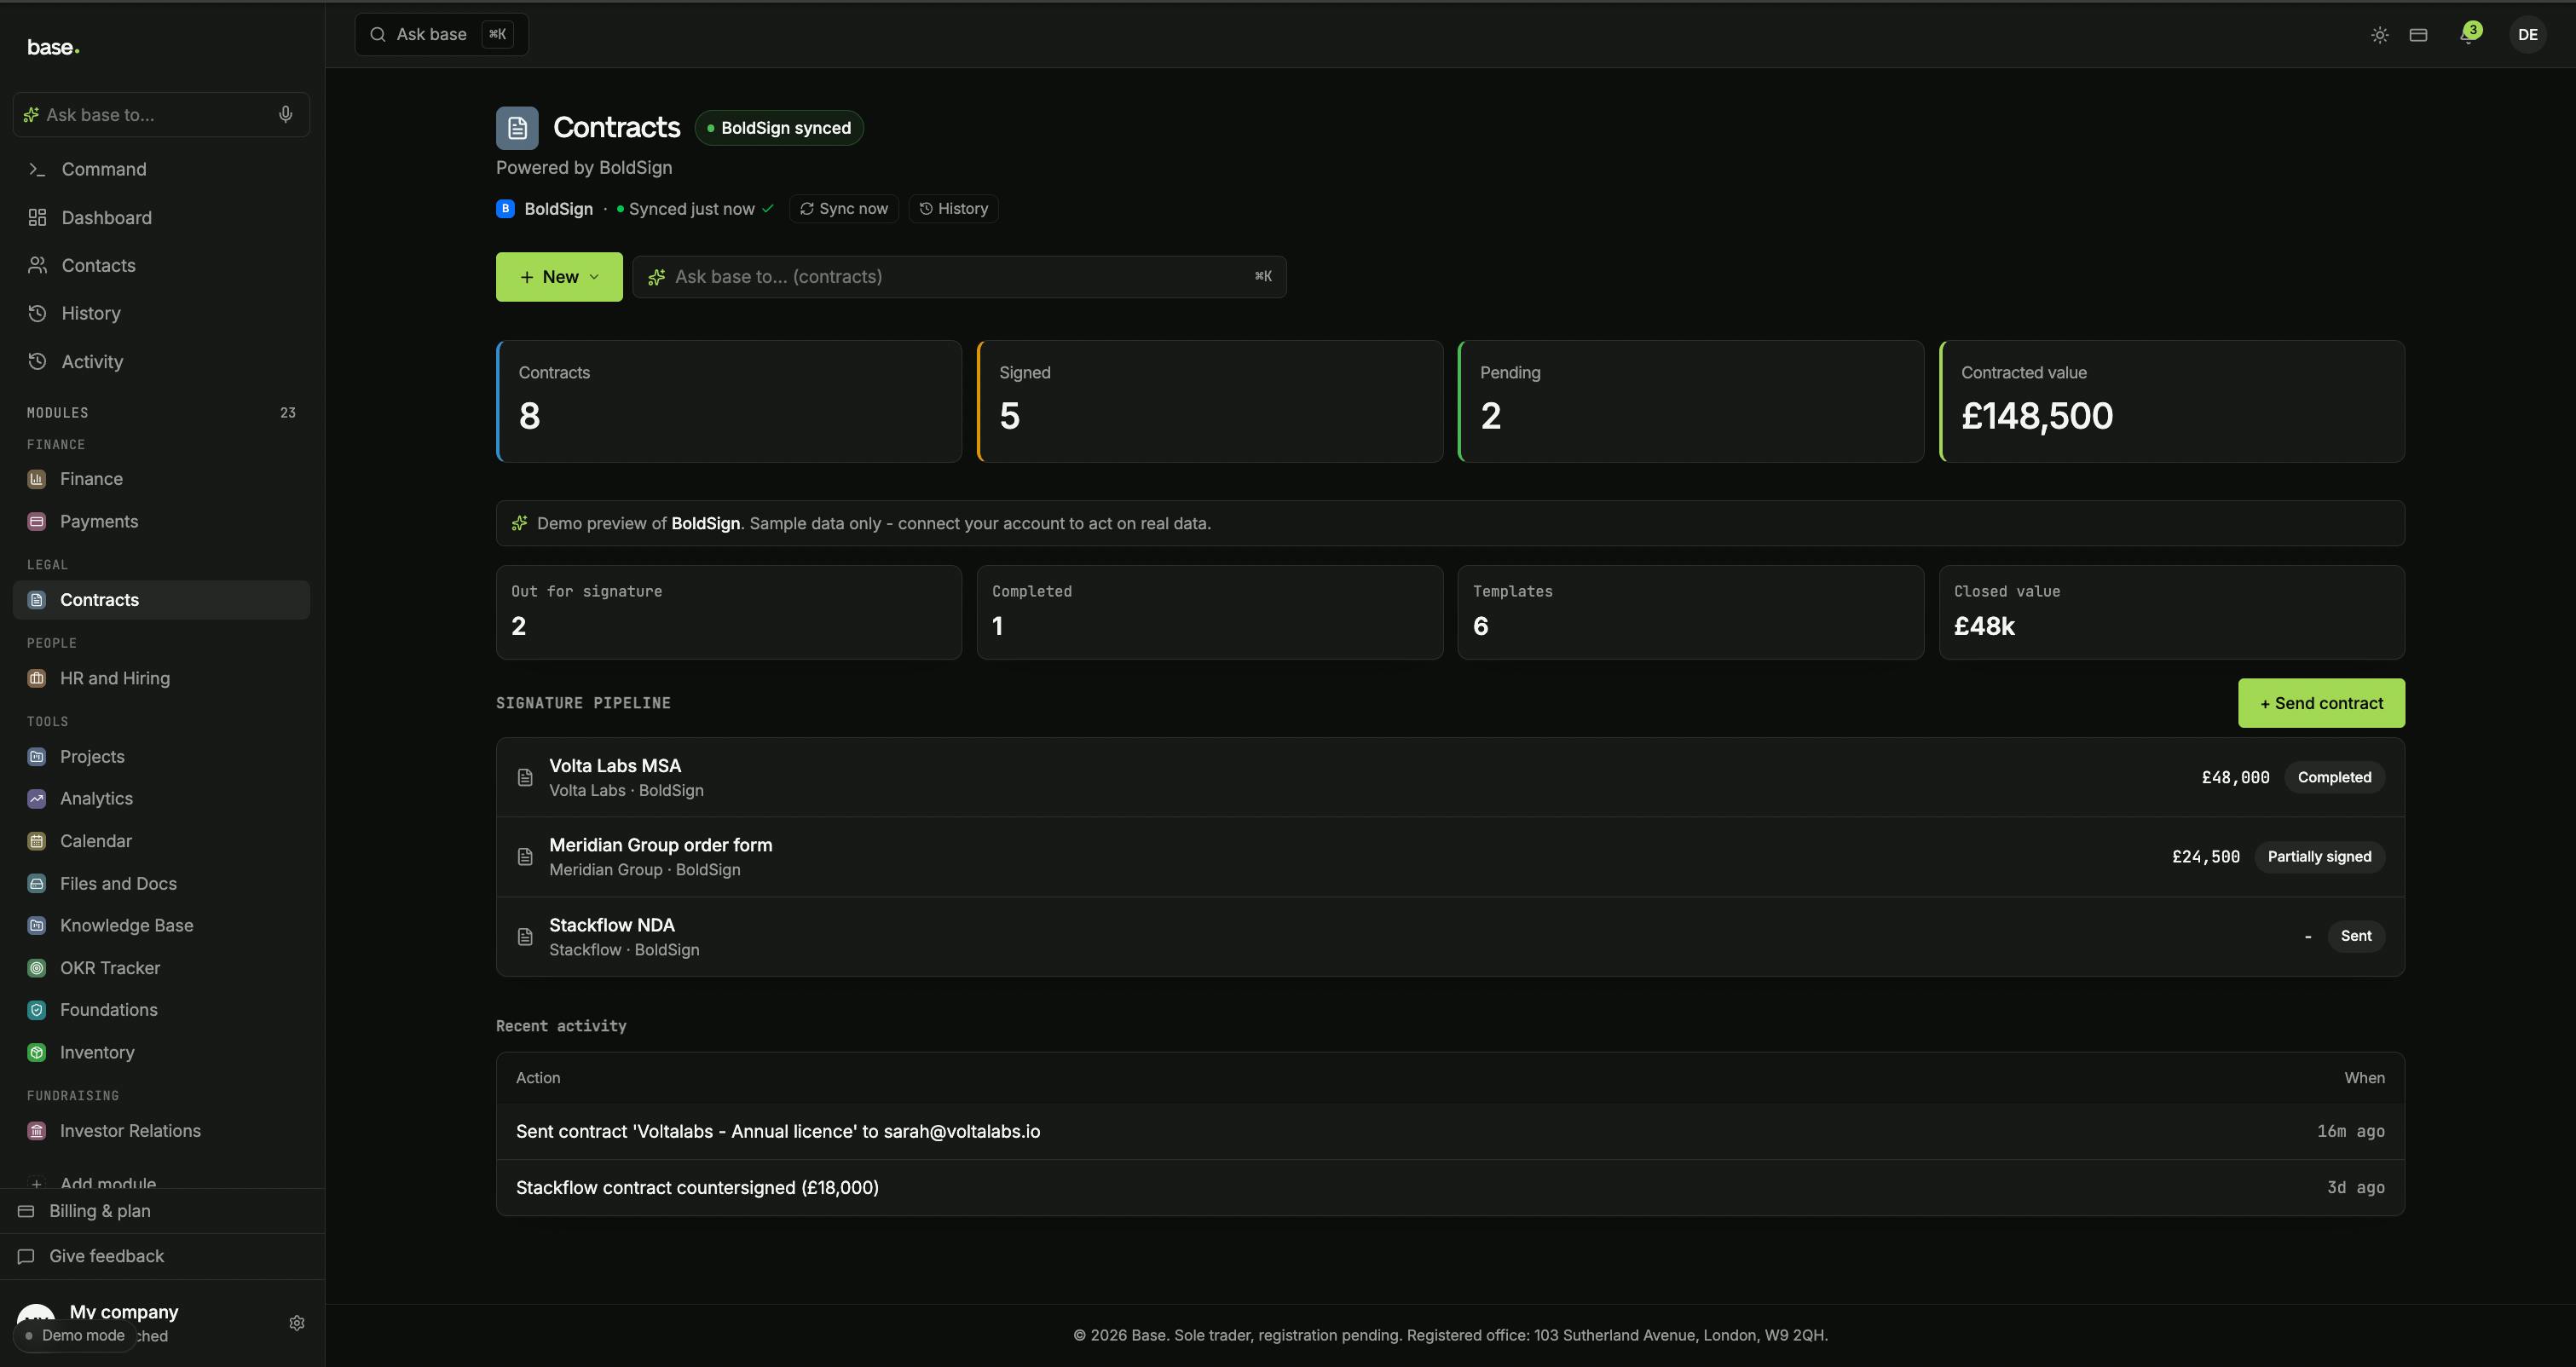Viewport: 2576px width, 1367px height.
Task: Open Command in the sidebar
Action: 161,169
